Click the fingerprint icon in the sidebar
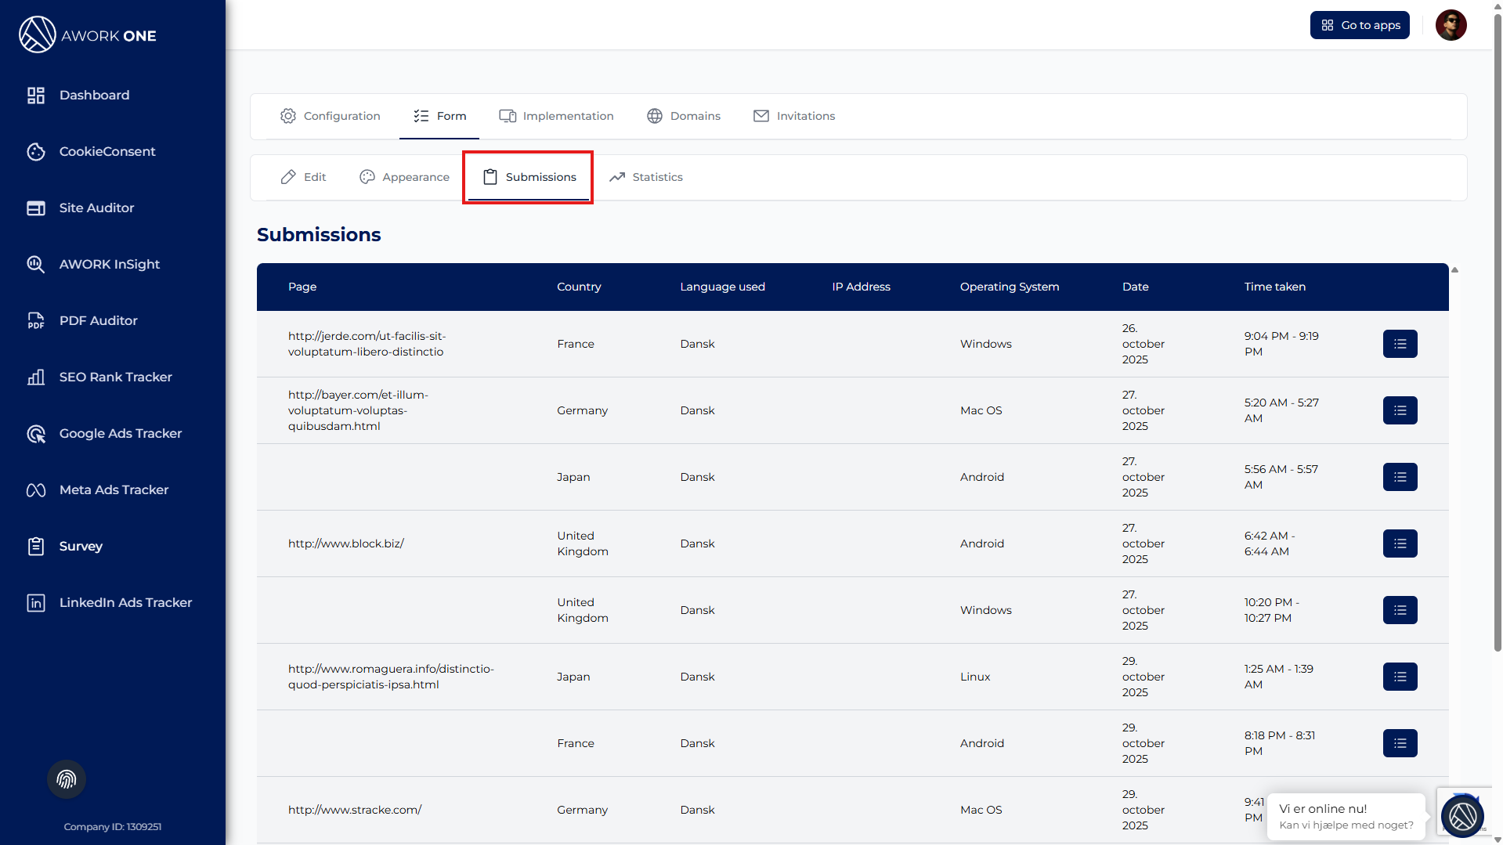 coord(67,779)
